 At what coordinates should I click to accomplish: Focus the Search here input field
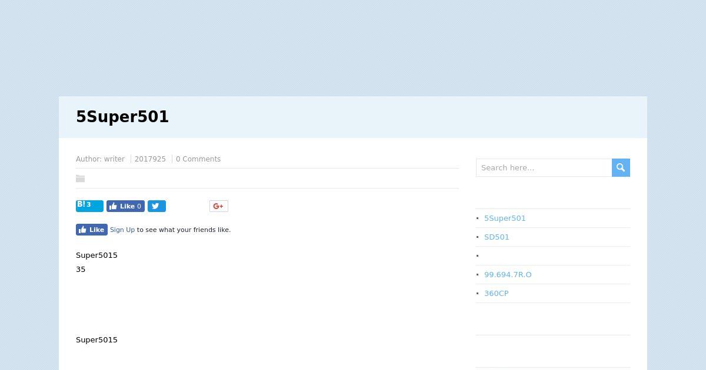tap(544, 167)
